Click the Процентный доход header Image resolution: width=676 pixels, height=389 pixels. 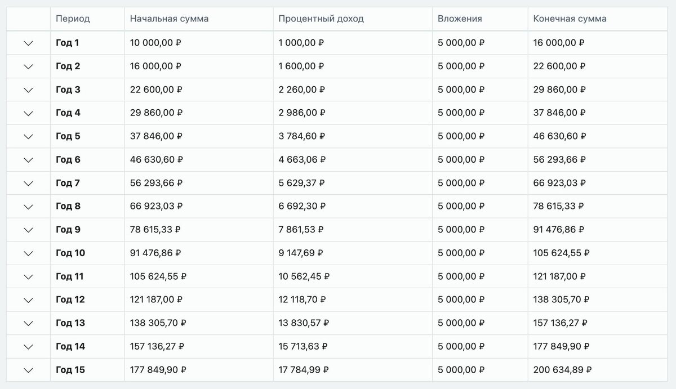tap(321, 19)
